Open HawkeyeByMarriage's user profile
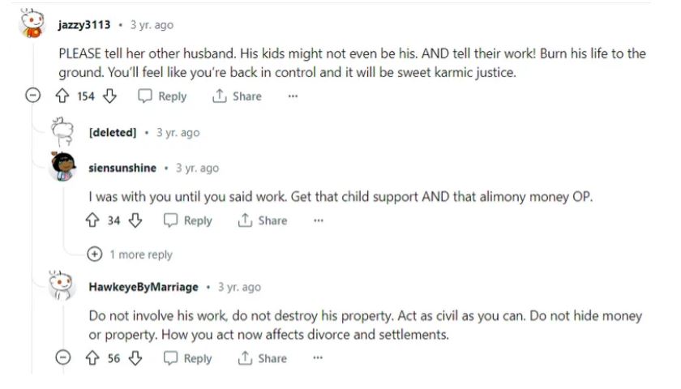Screen dimensions: 681x389 click(x=144, y=287)
